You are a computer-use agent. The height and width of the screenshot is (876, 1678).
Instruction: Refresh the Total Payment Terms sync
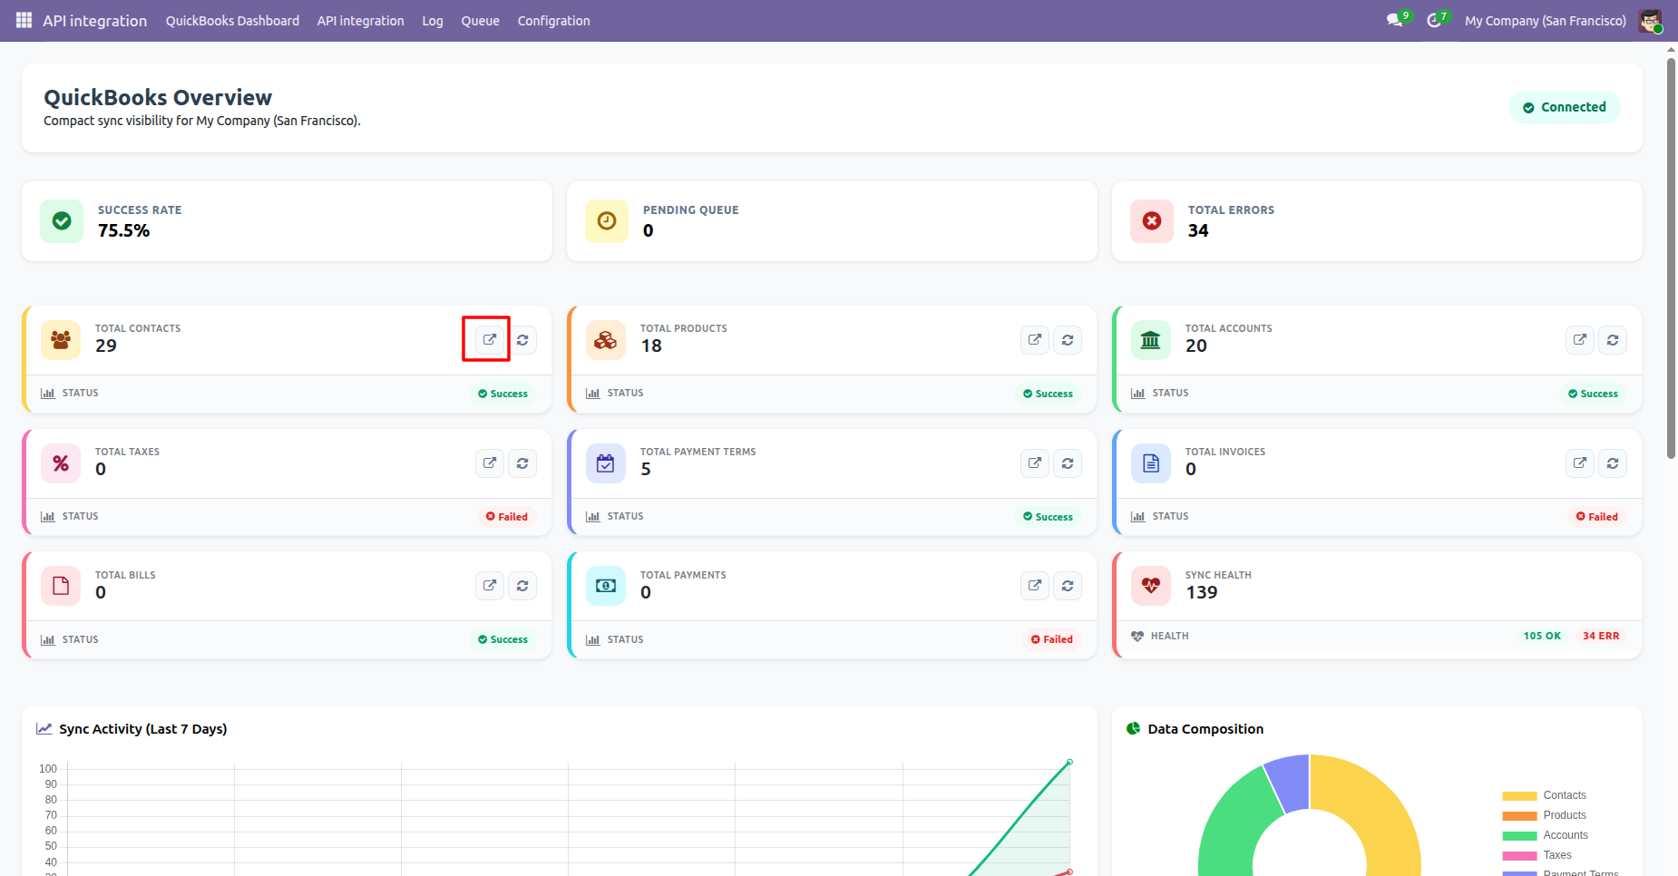pyautogui.click(x=1068, y=463)
